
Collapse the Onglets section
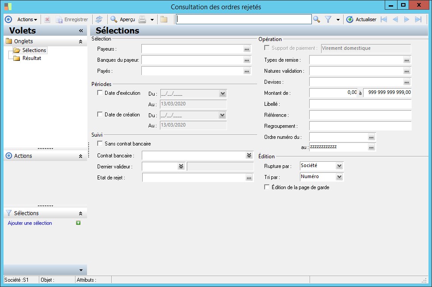pyautogui.click(x=80, y=41)
